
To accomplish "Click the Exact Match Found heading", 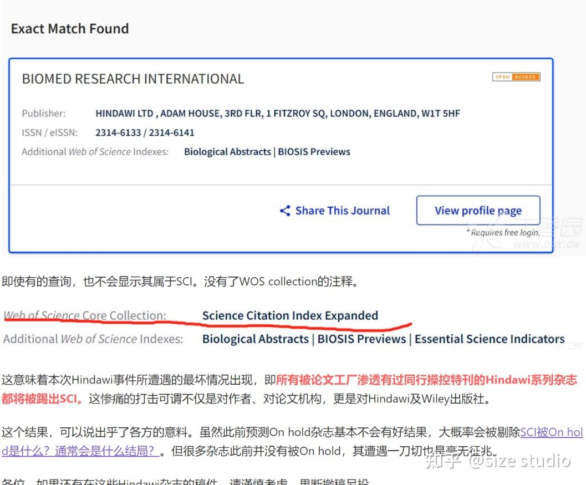I will point(70,28).
